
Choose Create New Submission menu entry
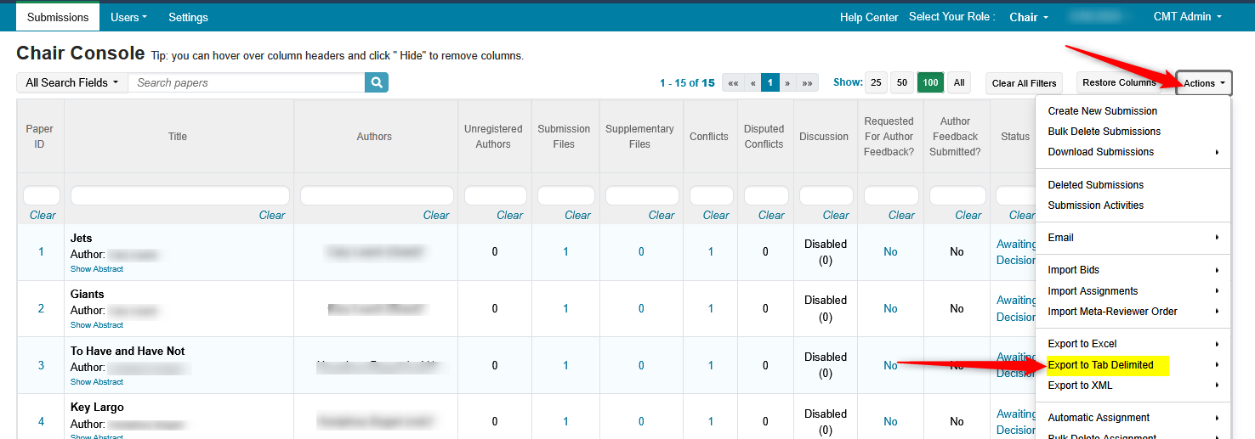(1102, 111)
